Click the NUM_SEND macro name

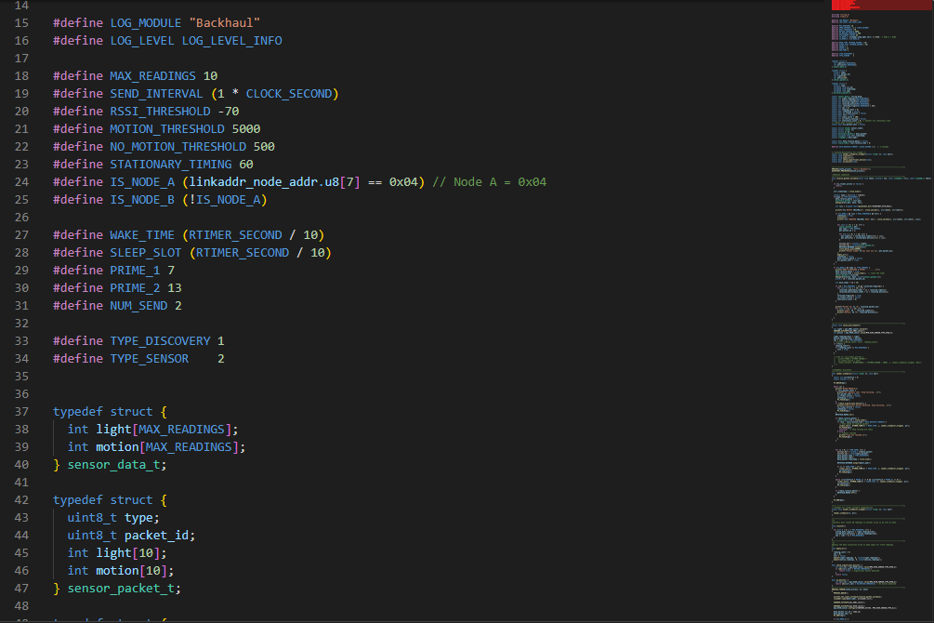(138, 305)
